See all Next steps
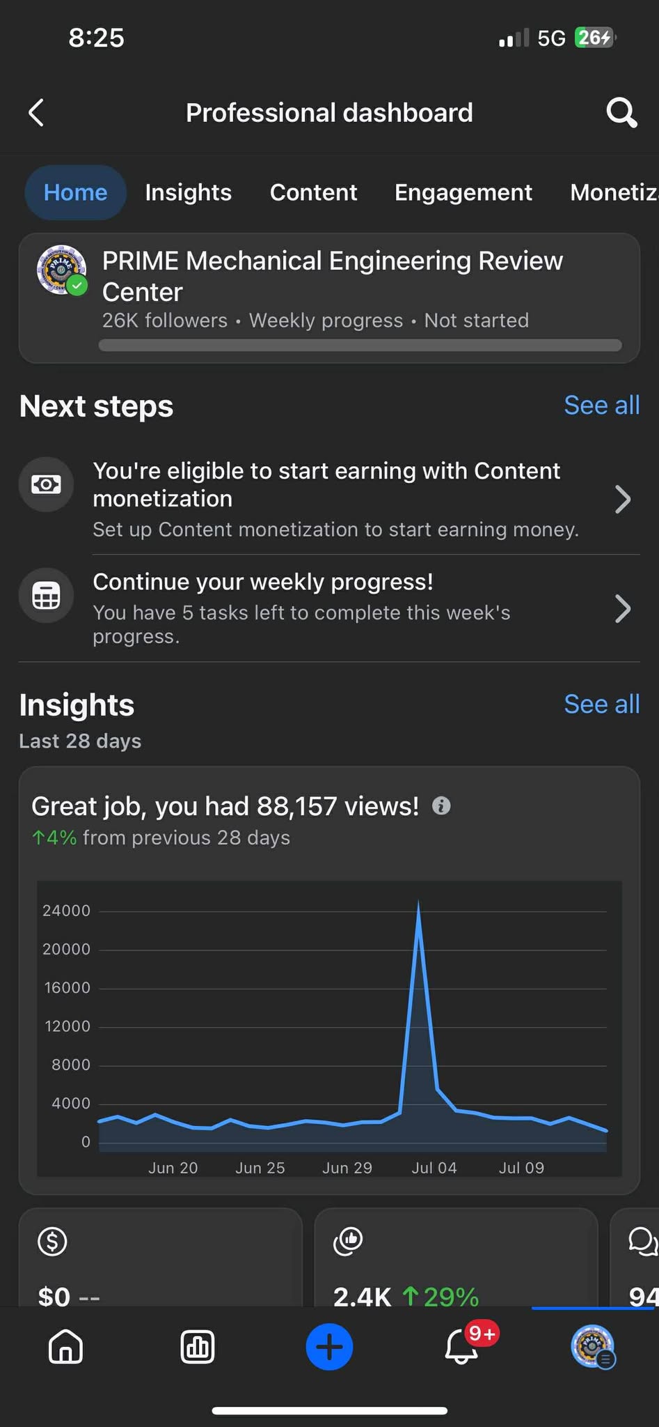Image resolution: width=659 pixels, height=1427 pixels. (601, 406)
